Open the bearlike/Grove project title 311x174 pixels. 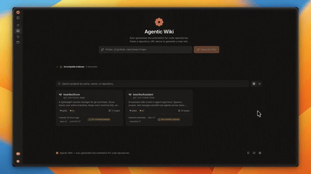[72, 94]
